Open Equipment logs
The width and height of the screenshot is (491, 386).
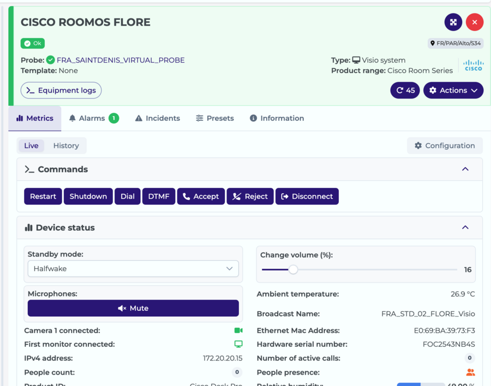61,90
